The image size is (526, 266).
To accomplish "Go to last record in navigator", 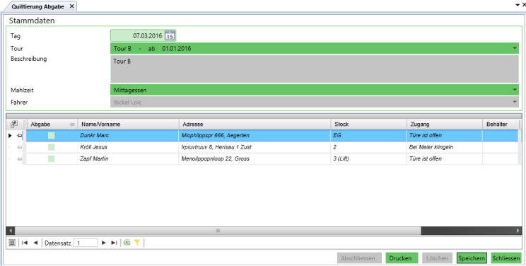I will coord(114,243).
